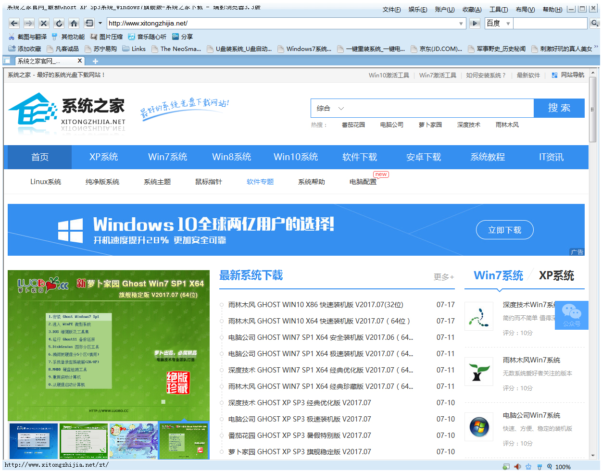Reload the page with the refresh icon
Image resolution: width=602 pixels, height=472 pixels.
[x=59, y=23]
